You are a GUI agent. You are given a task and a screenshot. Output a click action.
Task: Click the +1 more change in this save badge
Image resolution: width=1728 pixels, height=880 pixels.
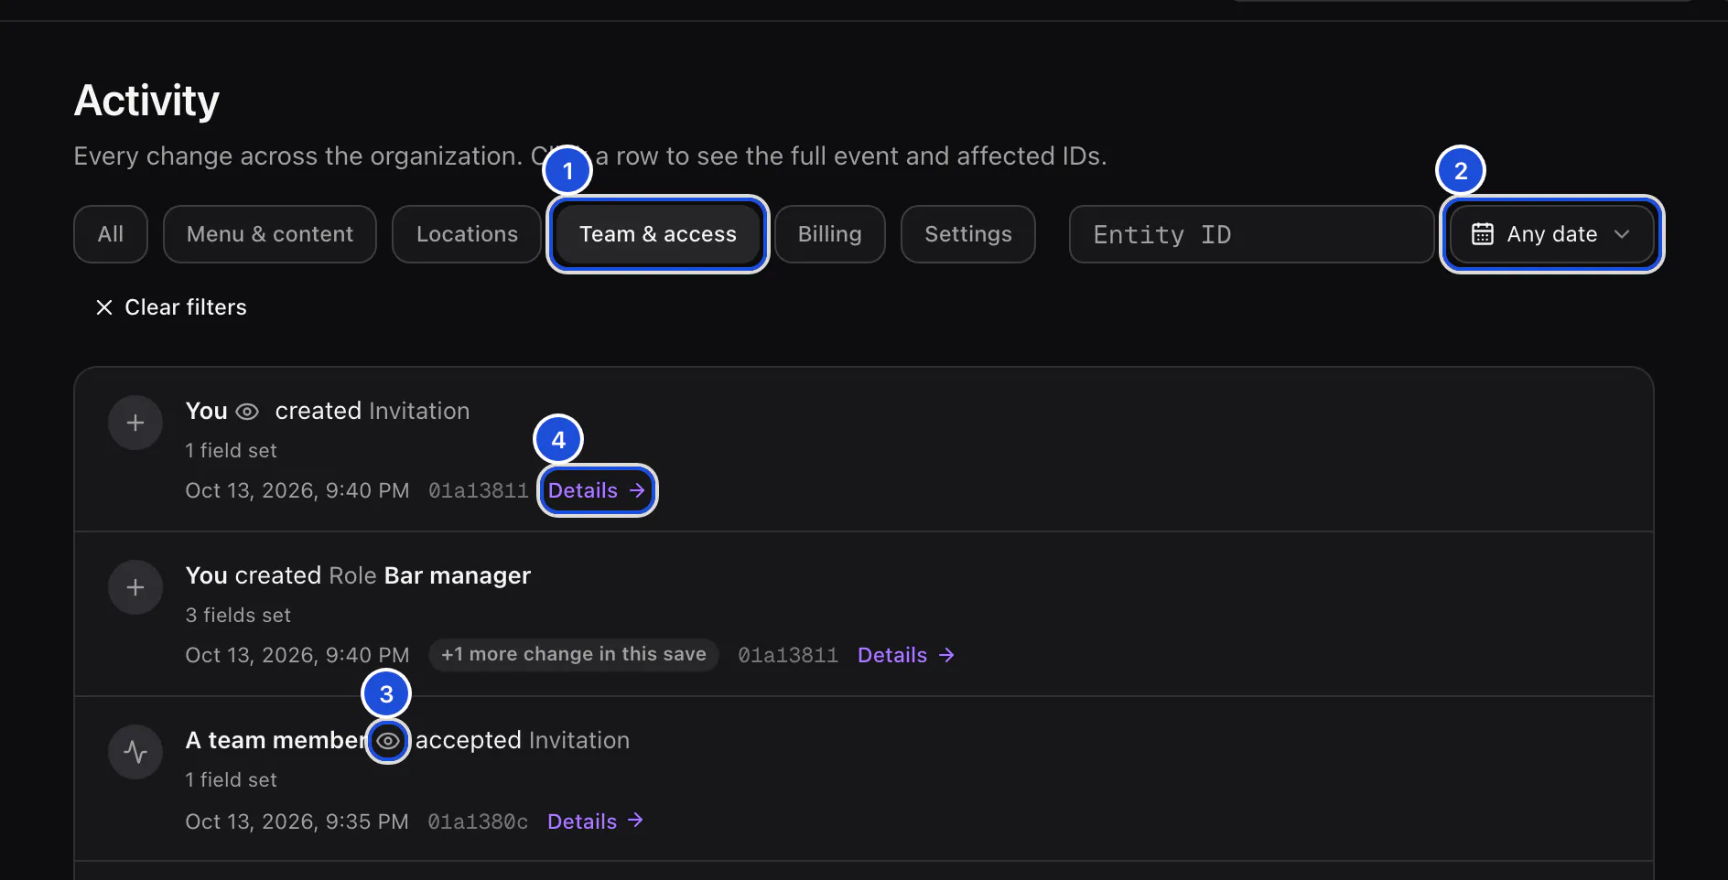pos(574,655)
